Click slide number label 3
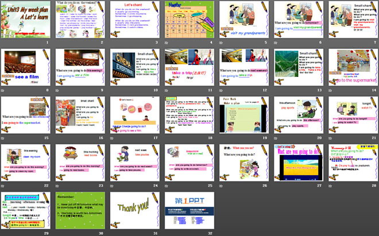Image resolution: width=379 pixels, height=236 pixels. (x=157, y=42)
